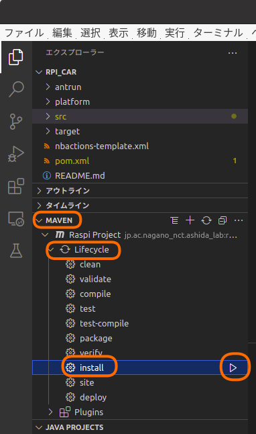Collapse the JAVA PROJECTS section
The width and height of the screenshot is (256, 434).
coord(39,427)
